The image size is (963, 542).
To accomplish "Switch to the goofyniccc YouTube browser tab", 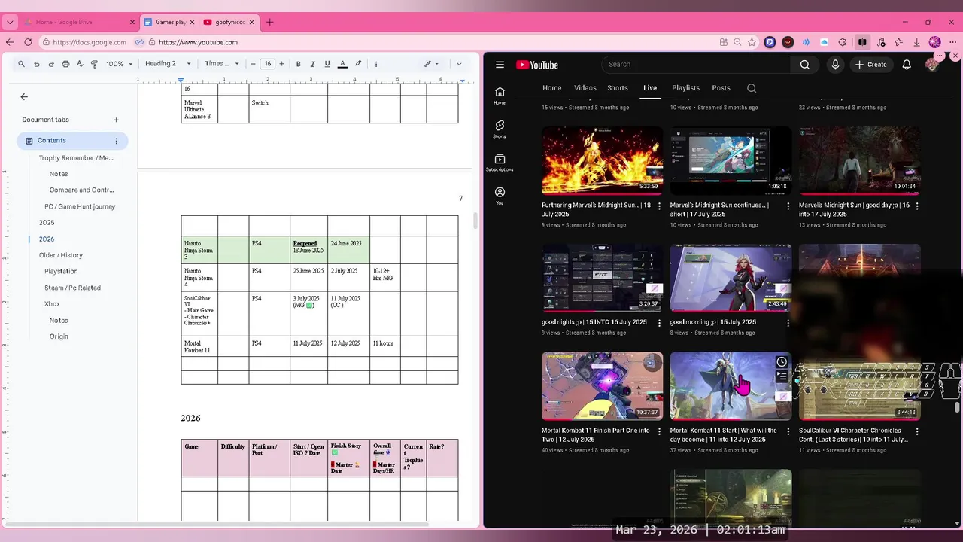I will (229, 22).
